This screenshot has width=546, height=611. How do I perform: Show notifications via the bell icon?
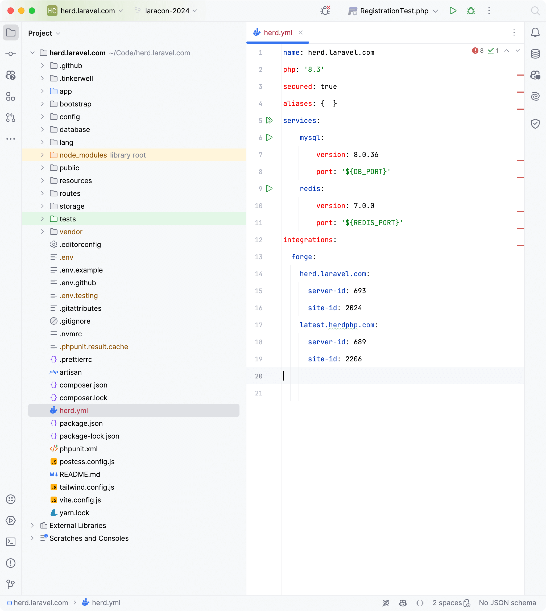coord(535,33)
